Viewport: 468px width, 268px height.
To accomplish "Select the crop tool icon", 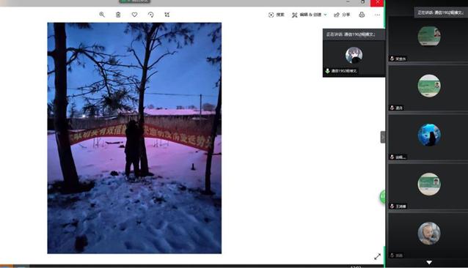I will tap(167, 15).
